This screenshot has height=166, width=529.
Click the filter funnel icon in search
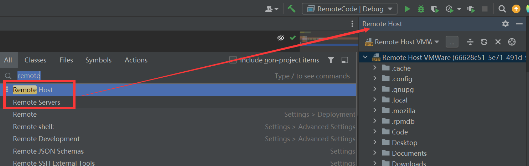click(331, 60)
